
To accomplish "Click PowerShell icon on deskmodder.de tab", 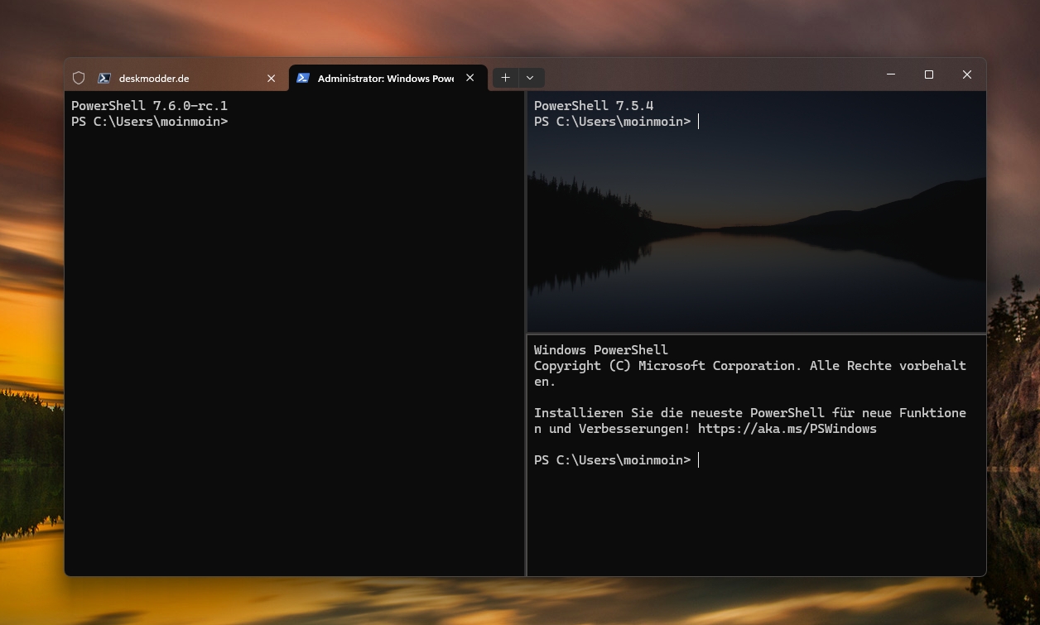I will (104, 78).
